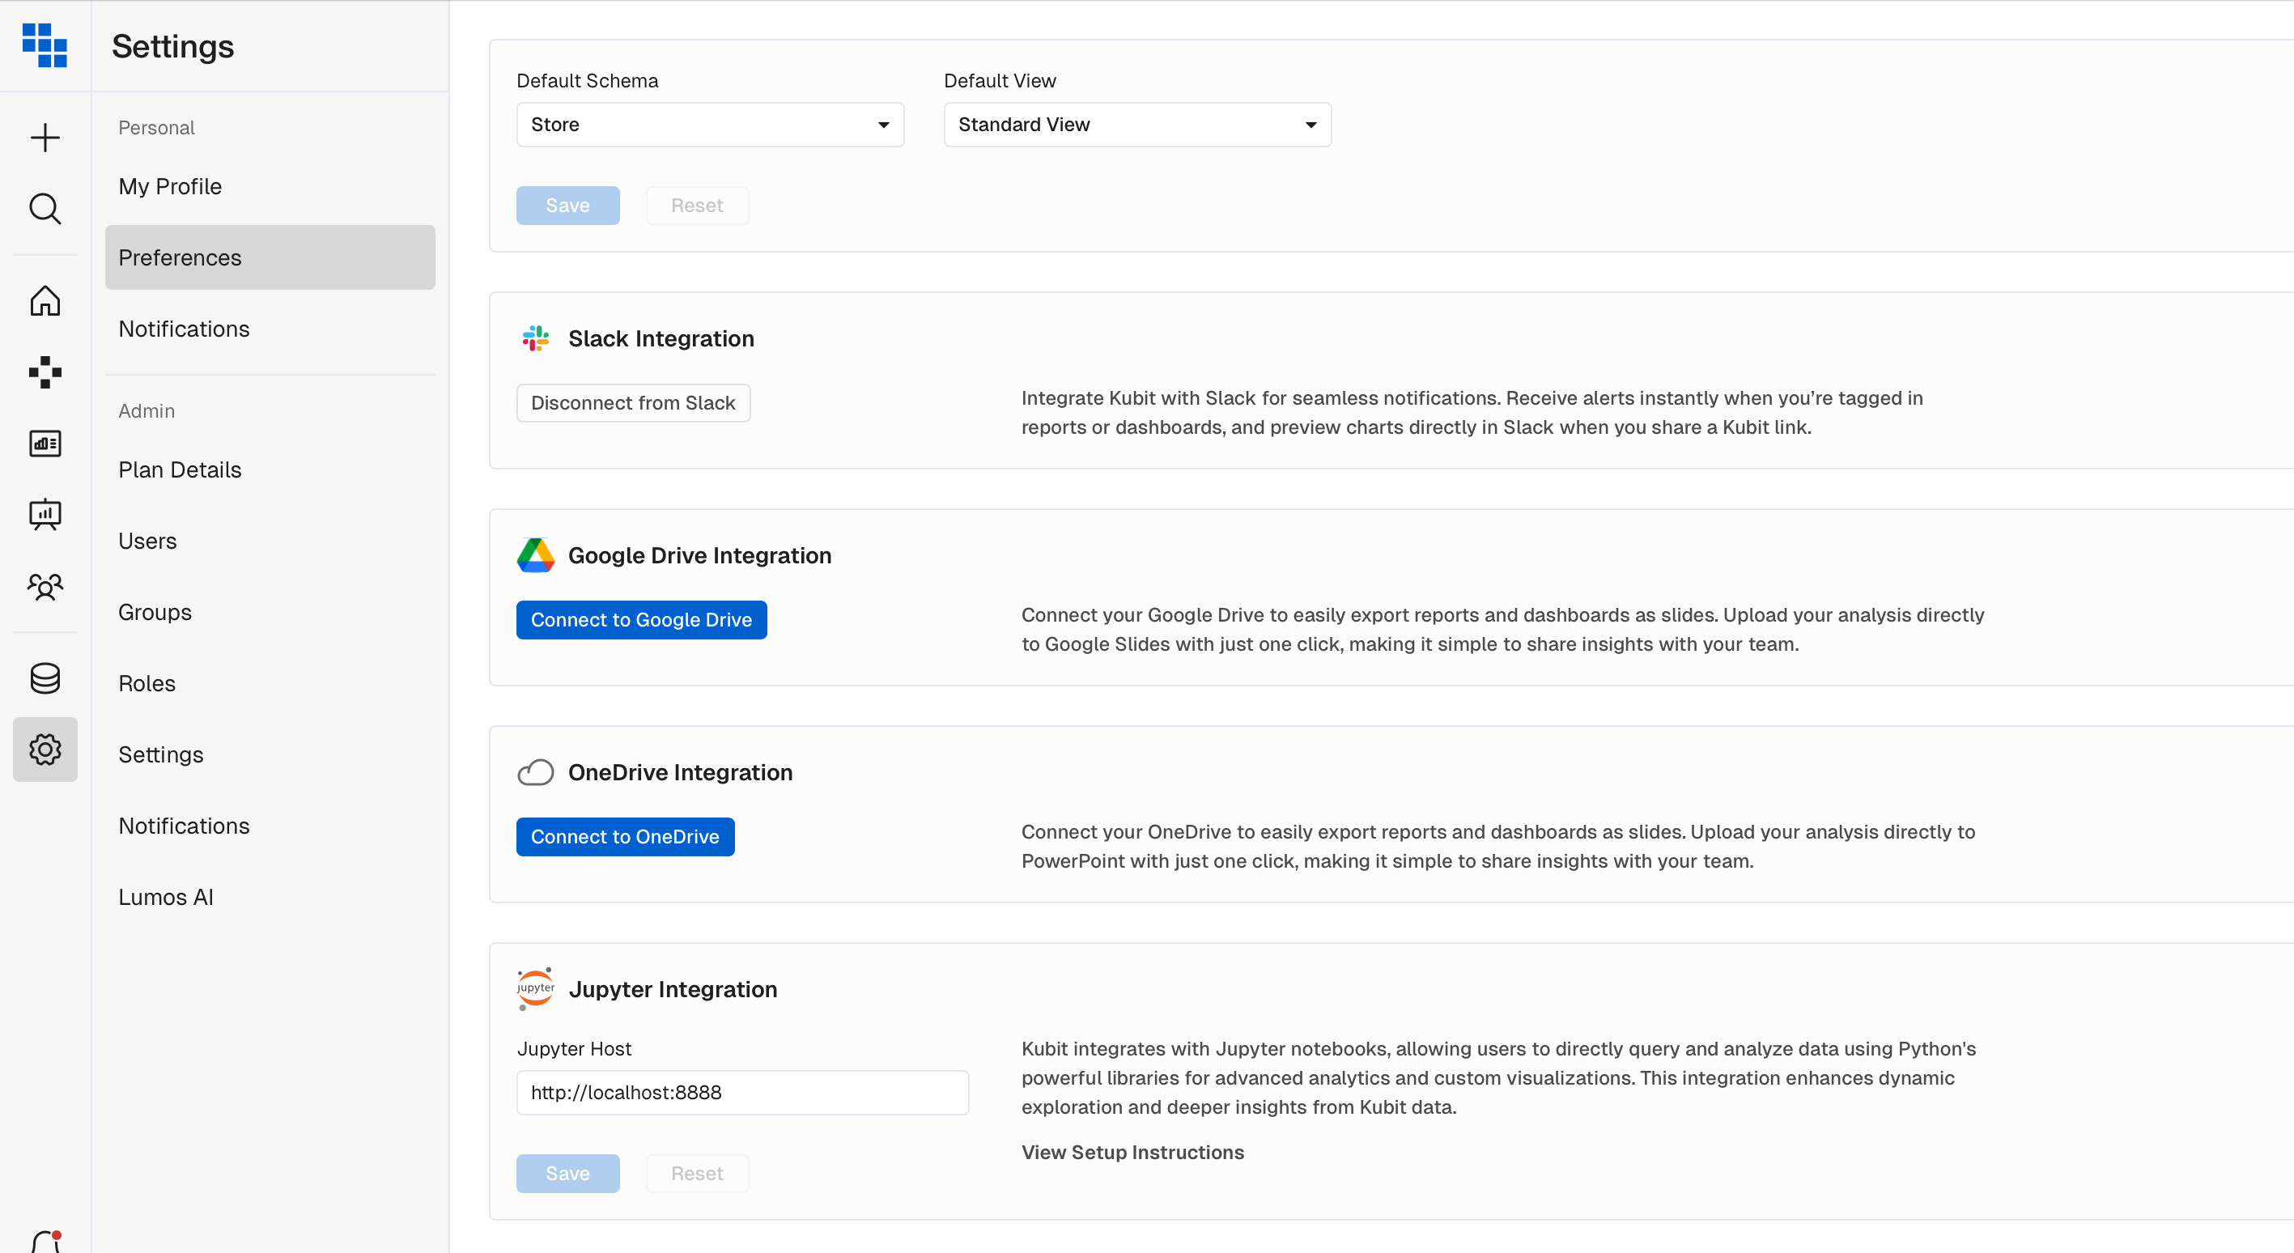Image resolution: width=2294 pixels, height=1253 pixels.
Task: Expand the Default View dropdown
Action: pos(1137,125)
